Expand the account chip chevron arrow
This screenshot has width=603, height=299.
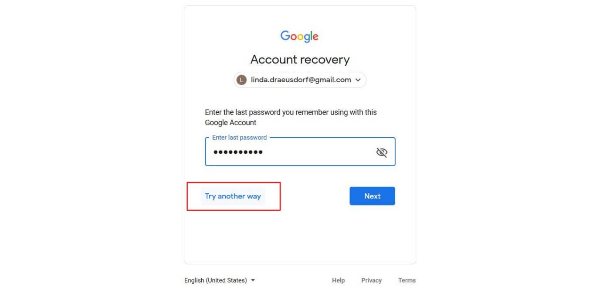click(x=358, y=80)
